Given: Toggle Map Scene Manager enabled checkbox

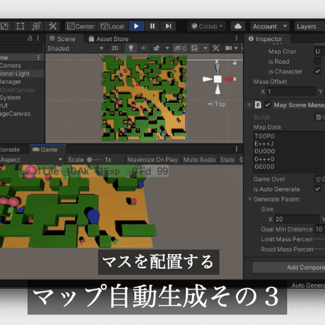Looking at the screenshot, I should tap(268, 105).
